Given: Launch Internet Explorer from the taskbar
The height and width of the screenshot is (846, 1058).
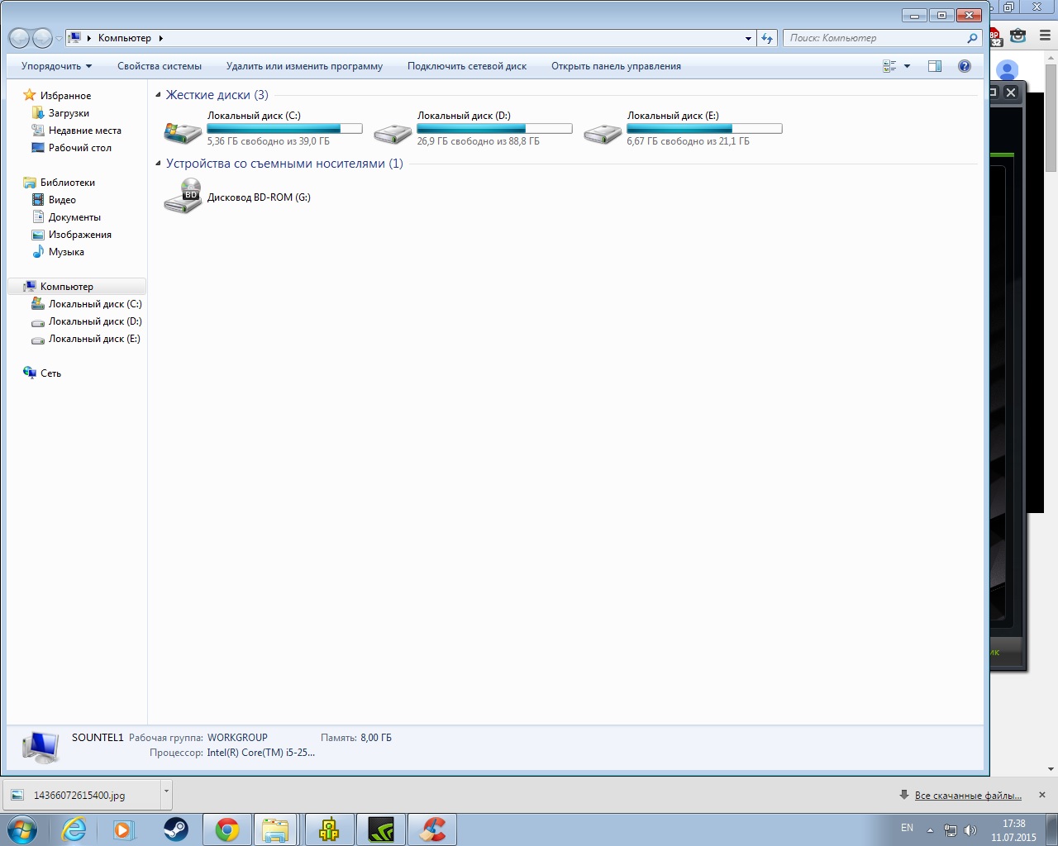Looking at the screenshot, I should pos(74,829).
